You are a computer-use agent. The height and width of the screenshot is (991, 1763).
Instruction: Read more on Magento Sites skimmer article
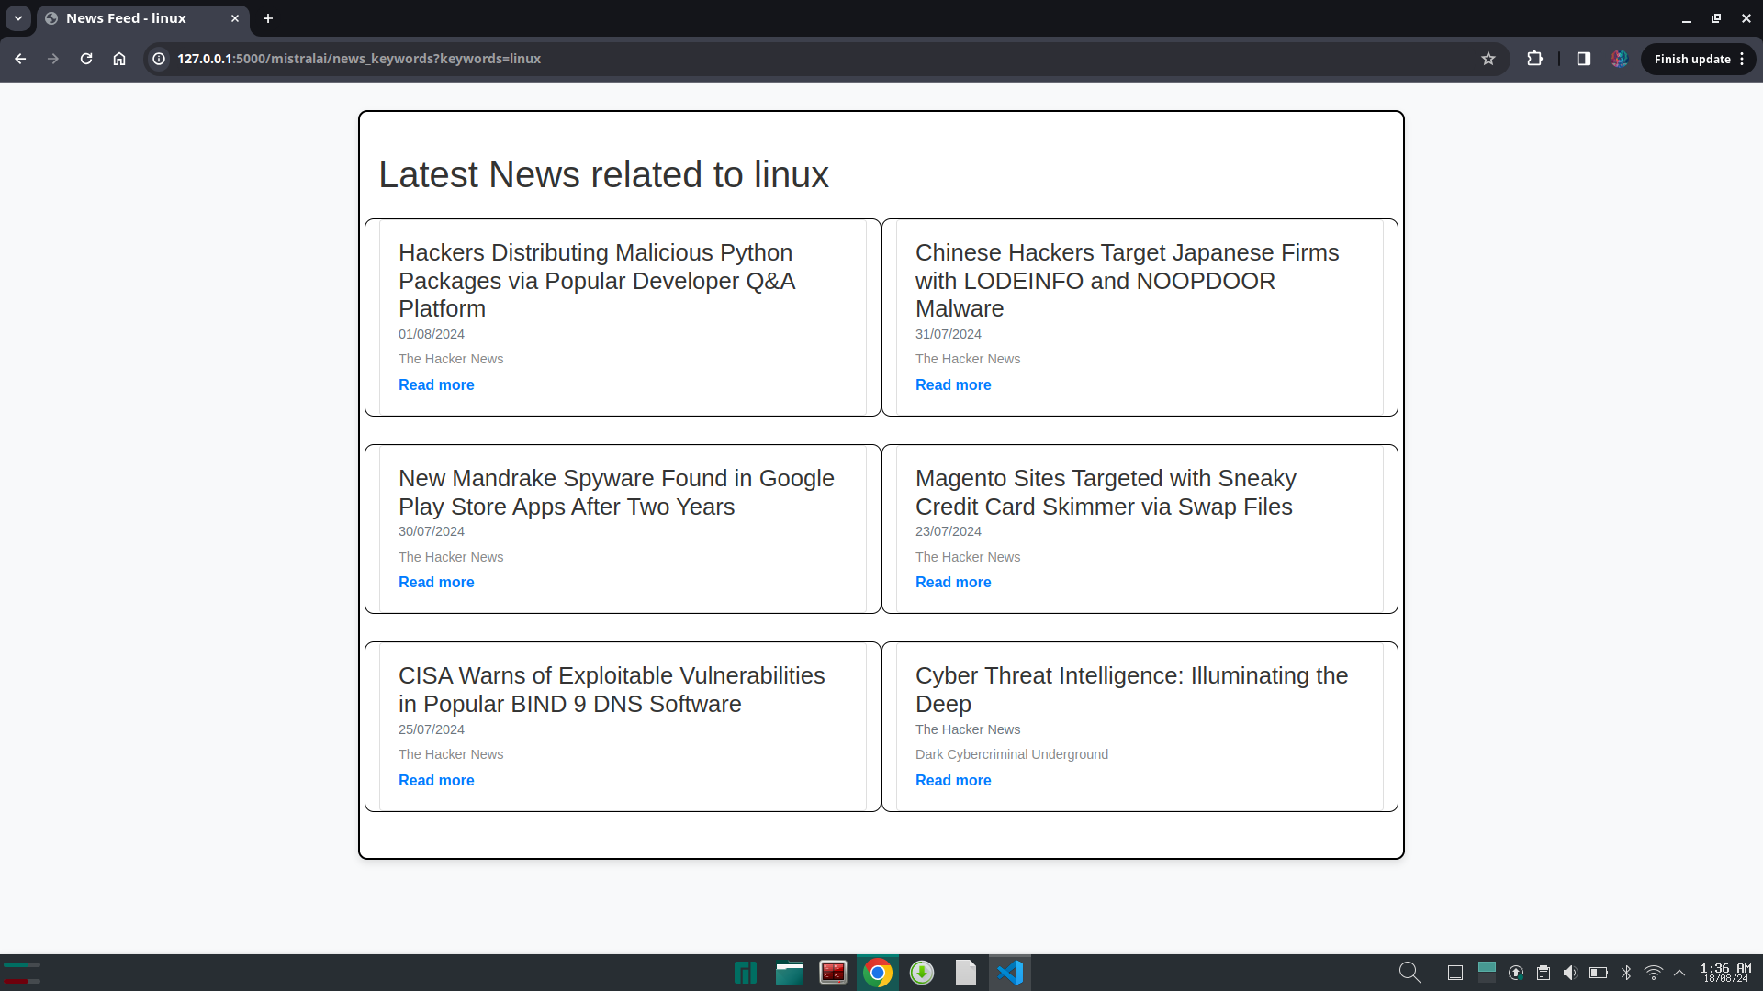(953, 583)
